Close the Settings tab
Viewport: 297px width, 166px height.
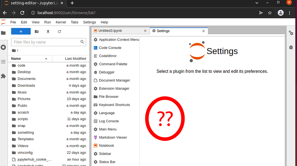point(204,31)
